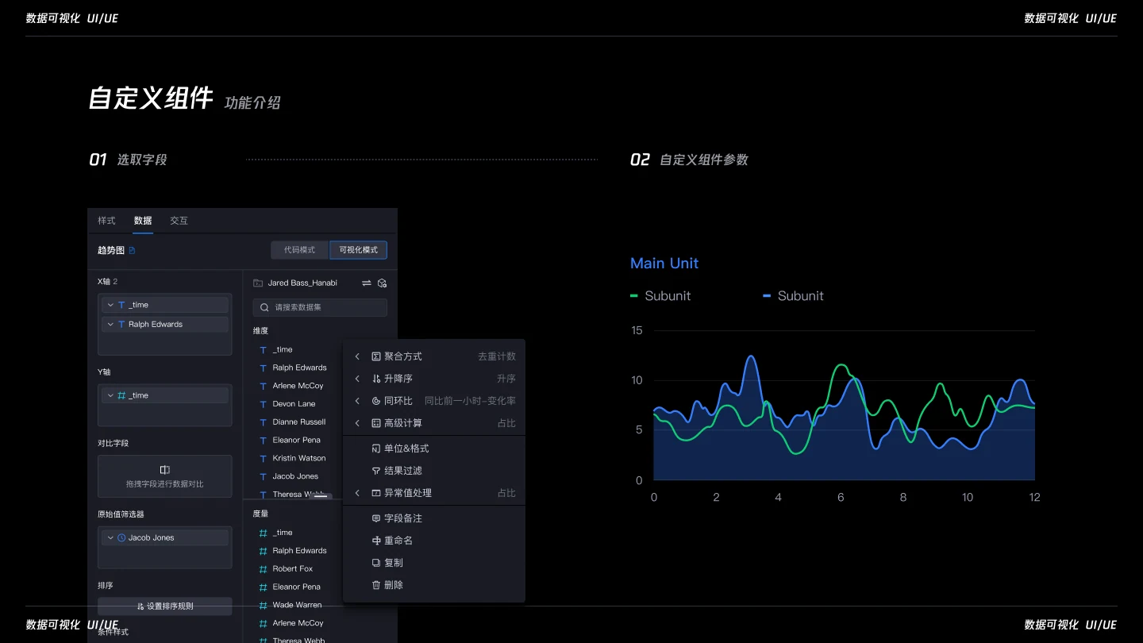Switch to 可视化模式 visual mode

click(359, 250)
